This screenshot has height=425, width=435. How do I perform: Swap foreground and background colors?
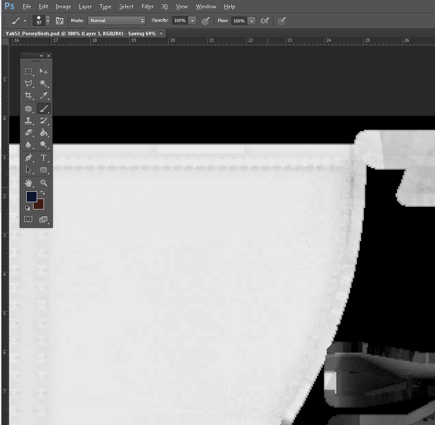(43, 193)
